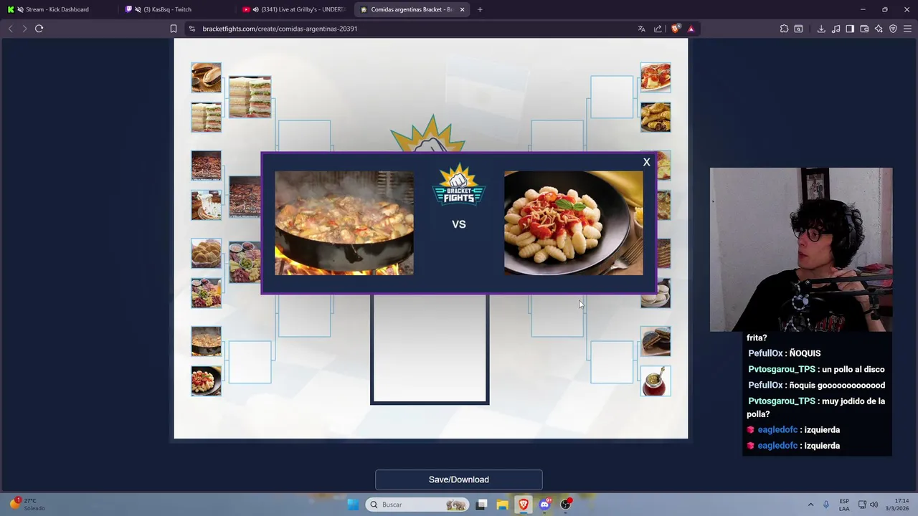Screen dimensions: 918x516
Task: Click the bottom-left ñoquis bracket thumbnail
Action: [206, 381]
